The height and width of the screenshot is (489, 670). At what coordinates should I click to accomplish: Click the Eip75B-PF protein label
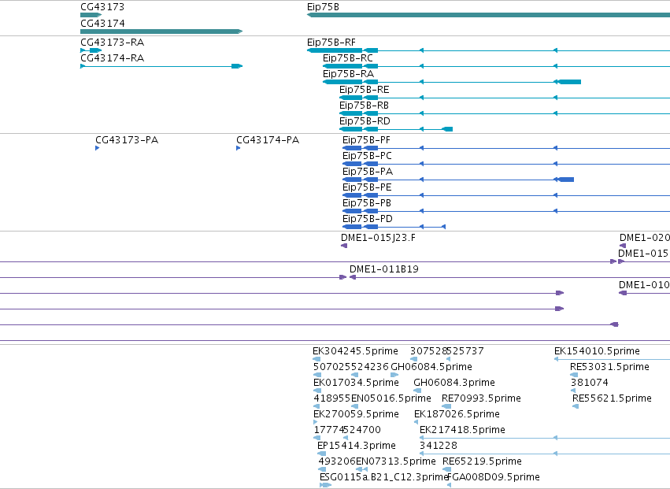click(x=366, y=140)
